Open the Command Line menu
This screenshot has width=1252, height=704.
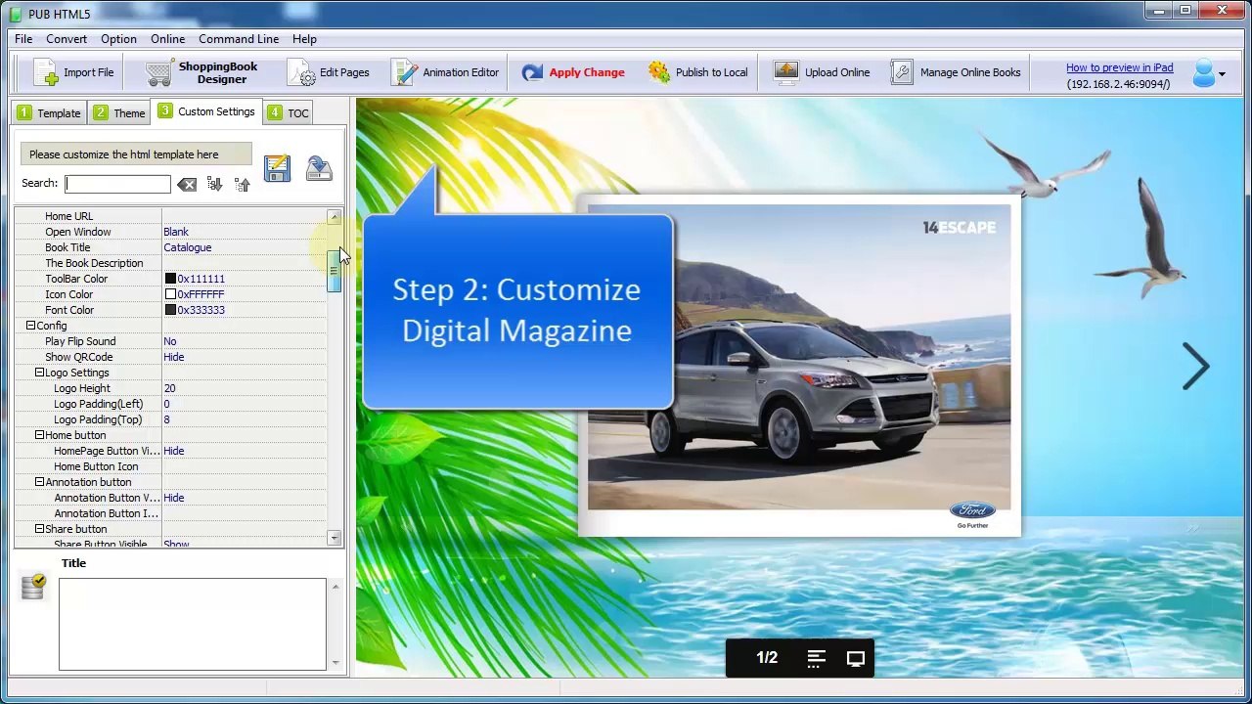click(239, 39)
